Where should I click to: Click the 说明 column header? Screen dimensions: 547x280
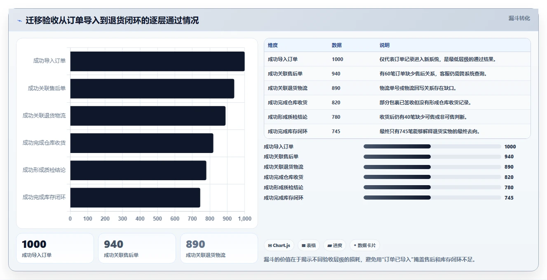point(385,45)
